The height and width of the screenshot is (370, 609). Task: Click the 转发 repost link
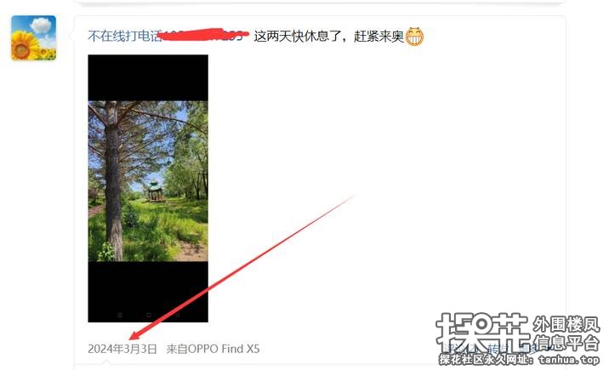click(x=498, y=348)
